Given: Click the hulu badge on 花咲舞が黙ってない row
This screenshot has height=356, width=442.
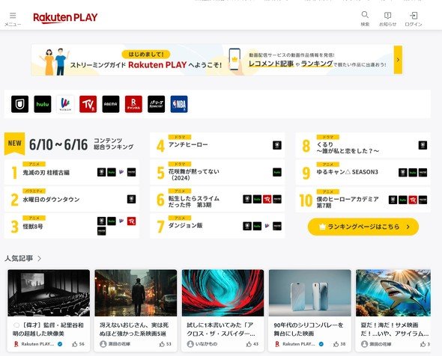Looking at the screenshot, I should [x=277, y=172].
